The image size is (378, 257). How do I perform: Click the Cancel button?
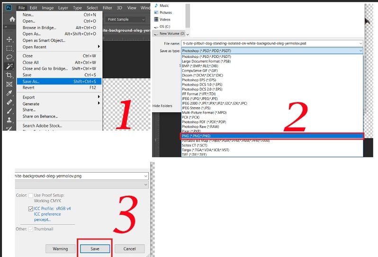(x=129, y=249)
